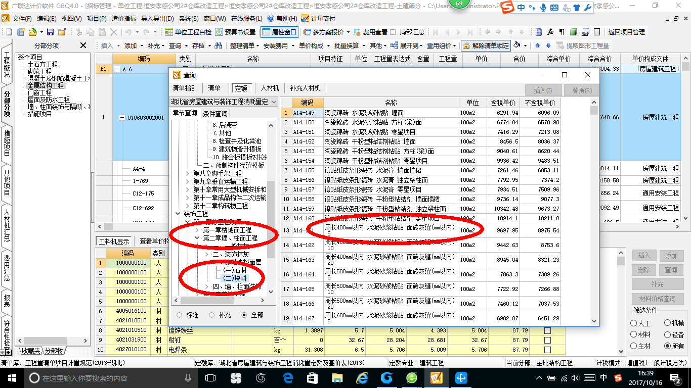Click the binoculars find icon
The height and width of the screenshot is (388, 691).
point(218,45)
